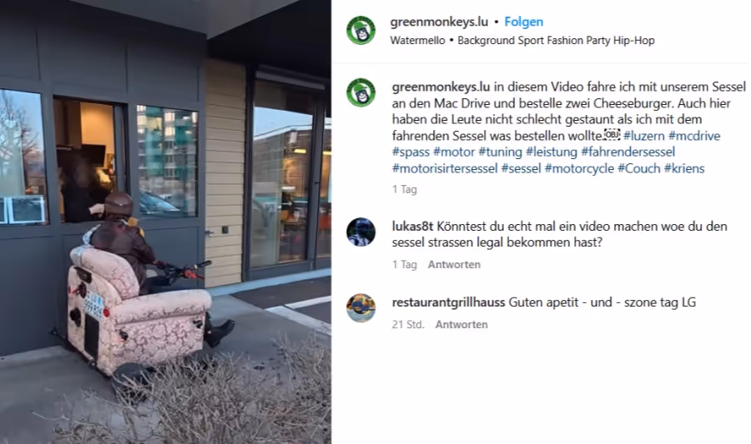751x444 pixels.
Task: Open the caption's 1 Tag timestamp
Action: (x=404, y=189)
